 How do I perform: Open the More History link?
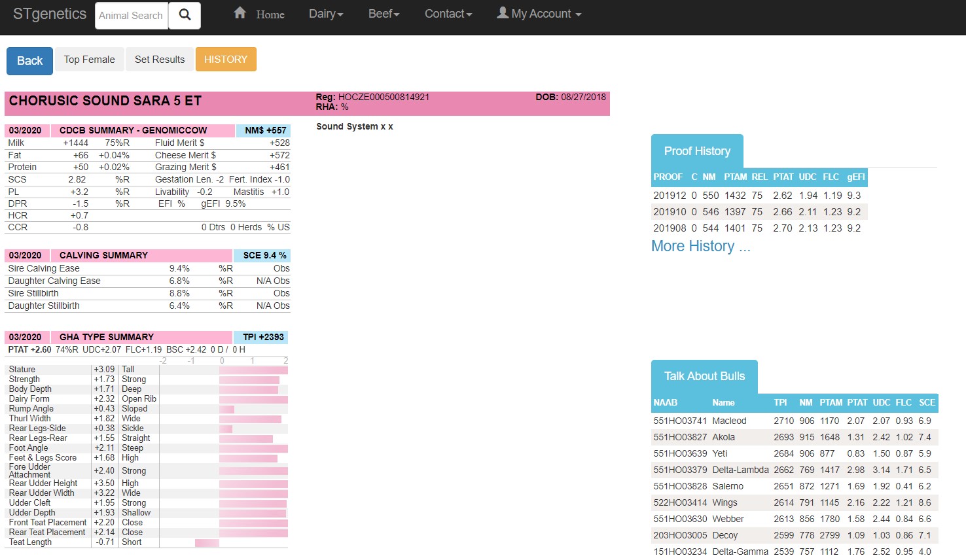coord(700,246)
